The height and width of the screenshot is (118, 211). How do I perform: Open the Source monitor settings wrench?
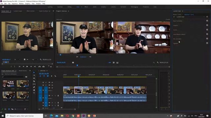point(41,59)
